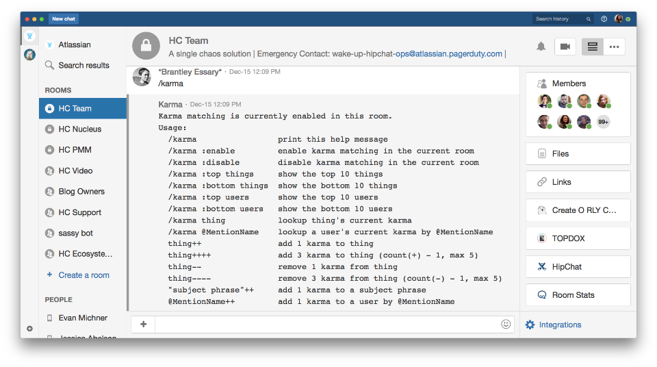This screenshot has width=657, height=367.
Task: Click the Search history field
Action: pyautogui.click(x=563, y=19)
